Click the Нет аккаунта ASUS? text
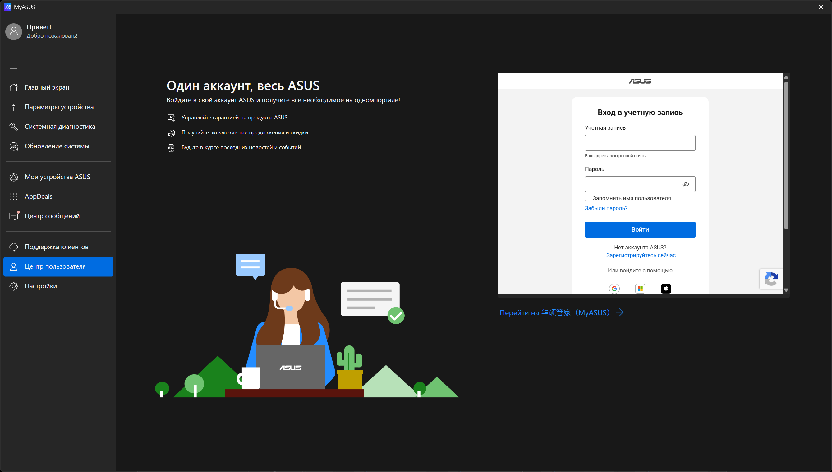This screenshot has width=832, height=472. [640, 247]
